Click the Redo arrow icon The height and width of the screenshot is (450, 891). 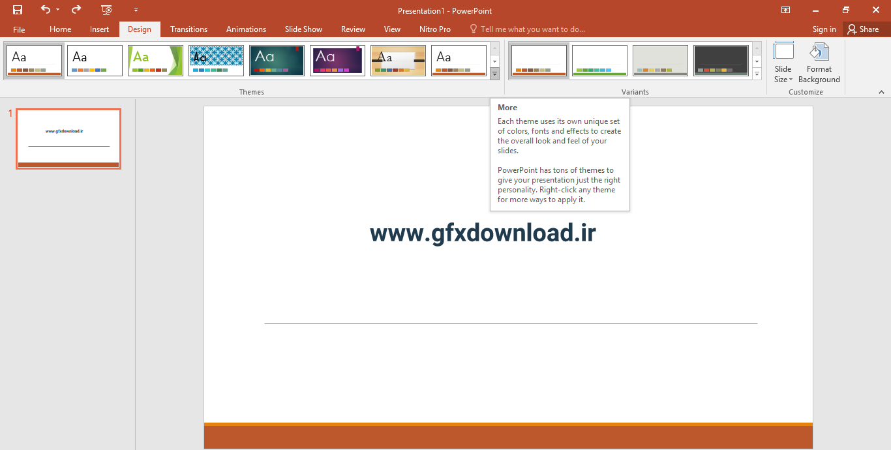76,10
